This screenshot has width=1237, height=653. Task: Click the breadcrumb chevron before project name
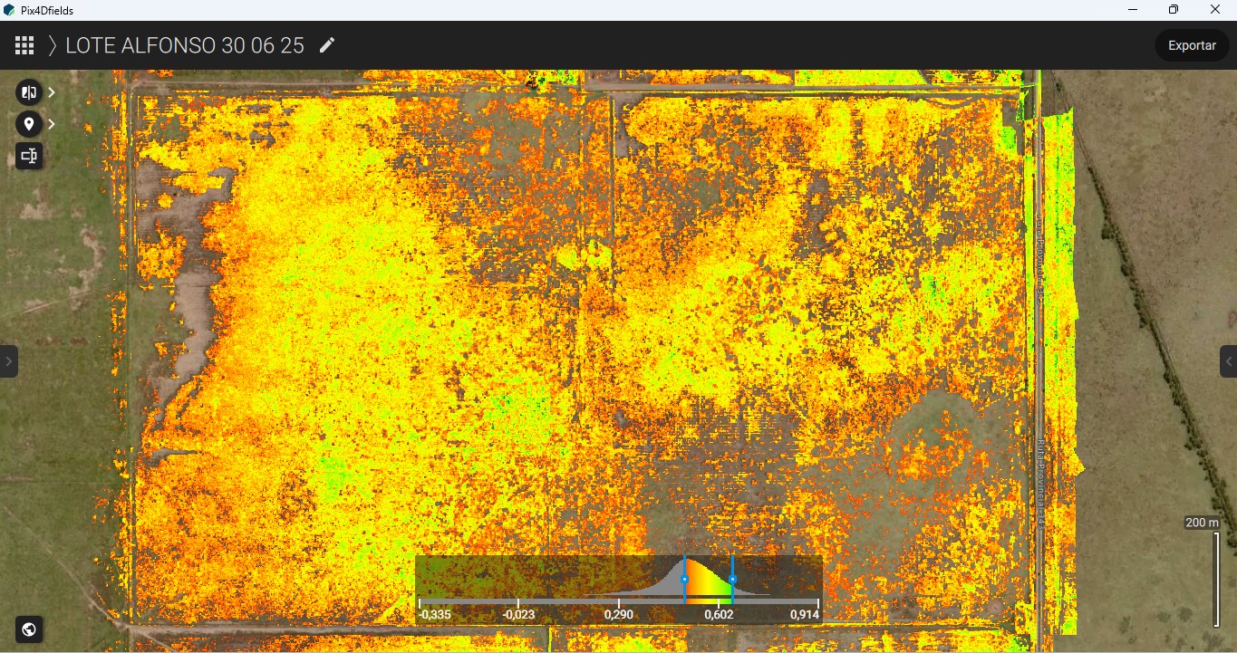53,45
